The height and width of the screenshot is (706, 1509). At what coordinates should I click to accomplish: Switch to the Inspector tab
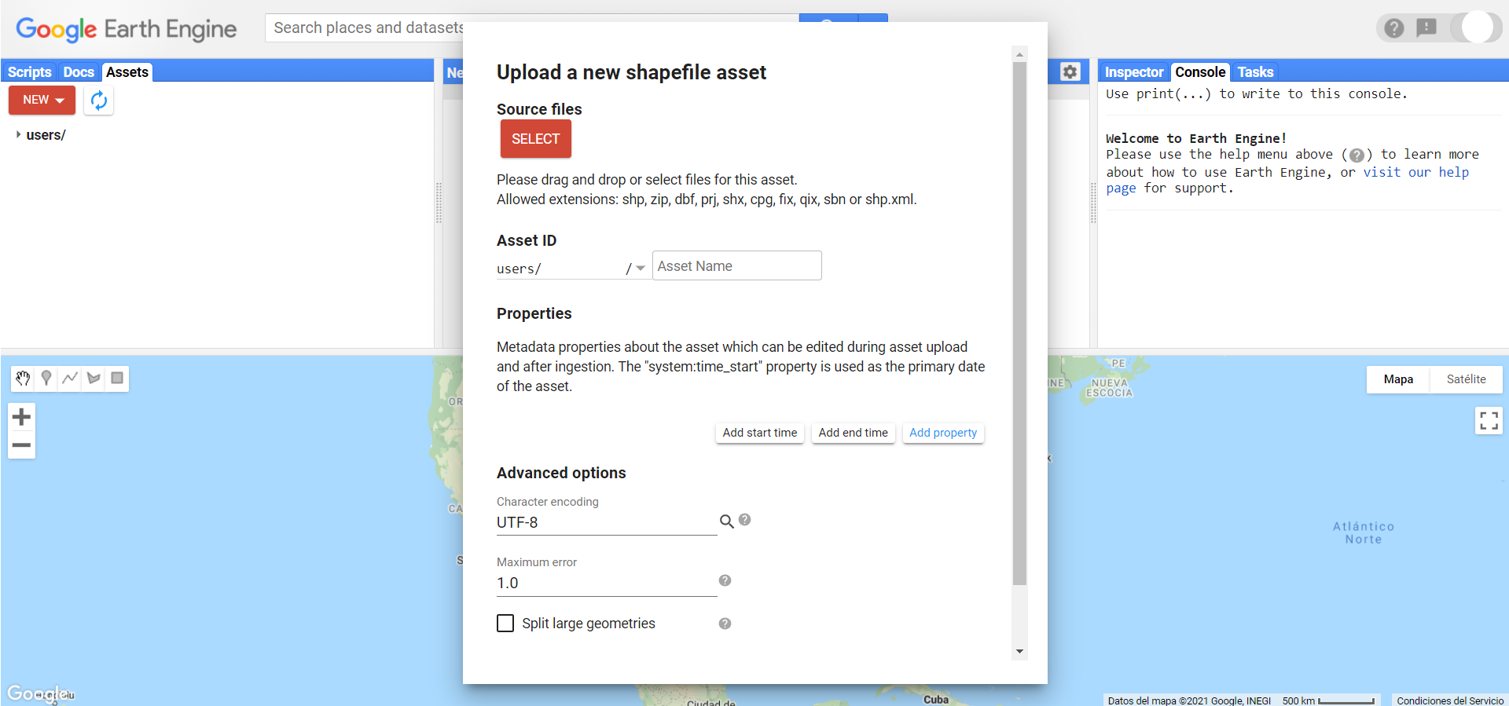point(1134,72)
